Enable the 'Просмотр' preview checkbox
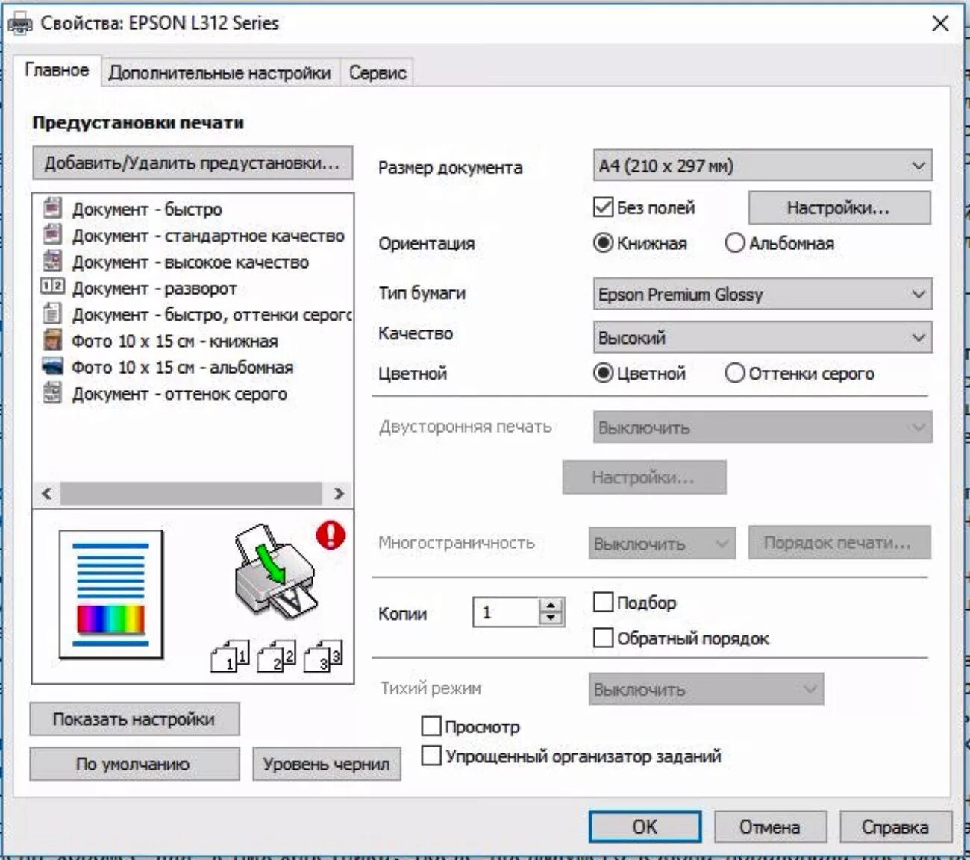The width and height of the screenshot is (970, 860). click(431, 726)
